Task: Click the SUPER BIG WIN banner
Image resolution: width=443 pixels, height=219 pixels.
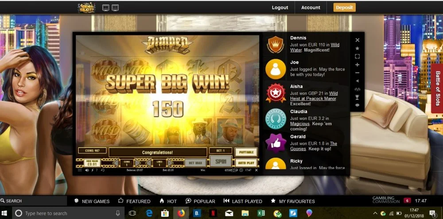Action: tap(167, 84)
